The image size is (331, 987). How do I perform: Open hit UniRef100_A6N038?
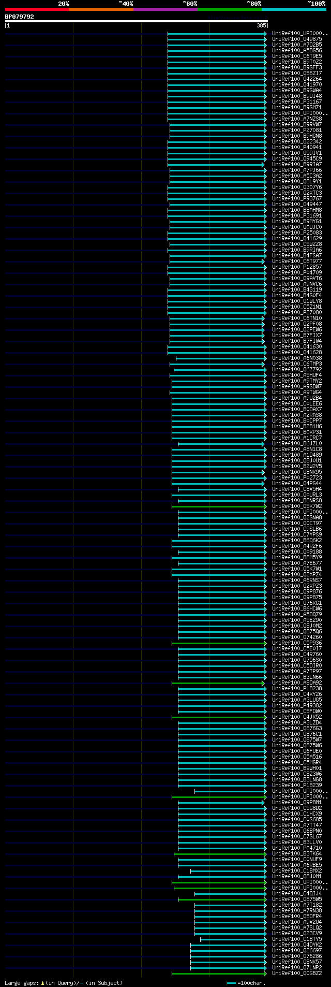coord(297,358)
